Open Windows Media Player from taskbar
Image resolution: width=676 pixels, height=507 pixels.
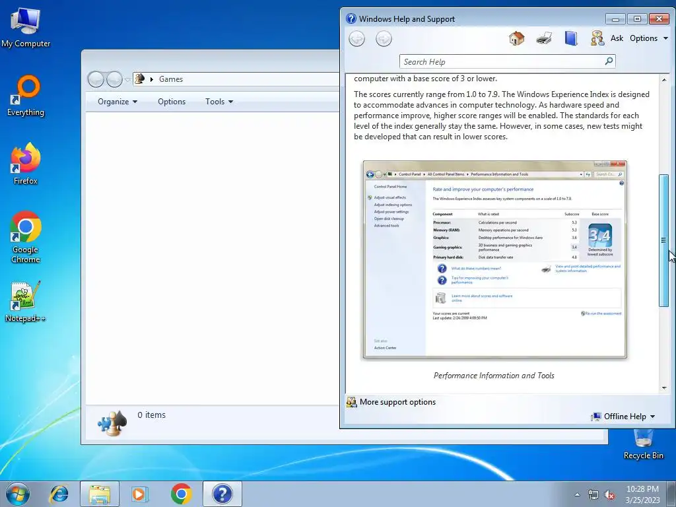point(140,494)
